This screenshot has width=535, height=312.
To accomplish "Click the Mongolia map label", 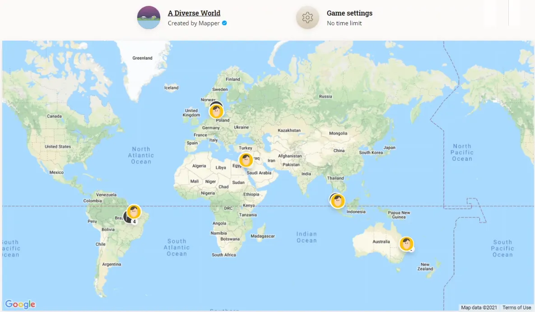I will [x=338, y=133].
